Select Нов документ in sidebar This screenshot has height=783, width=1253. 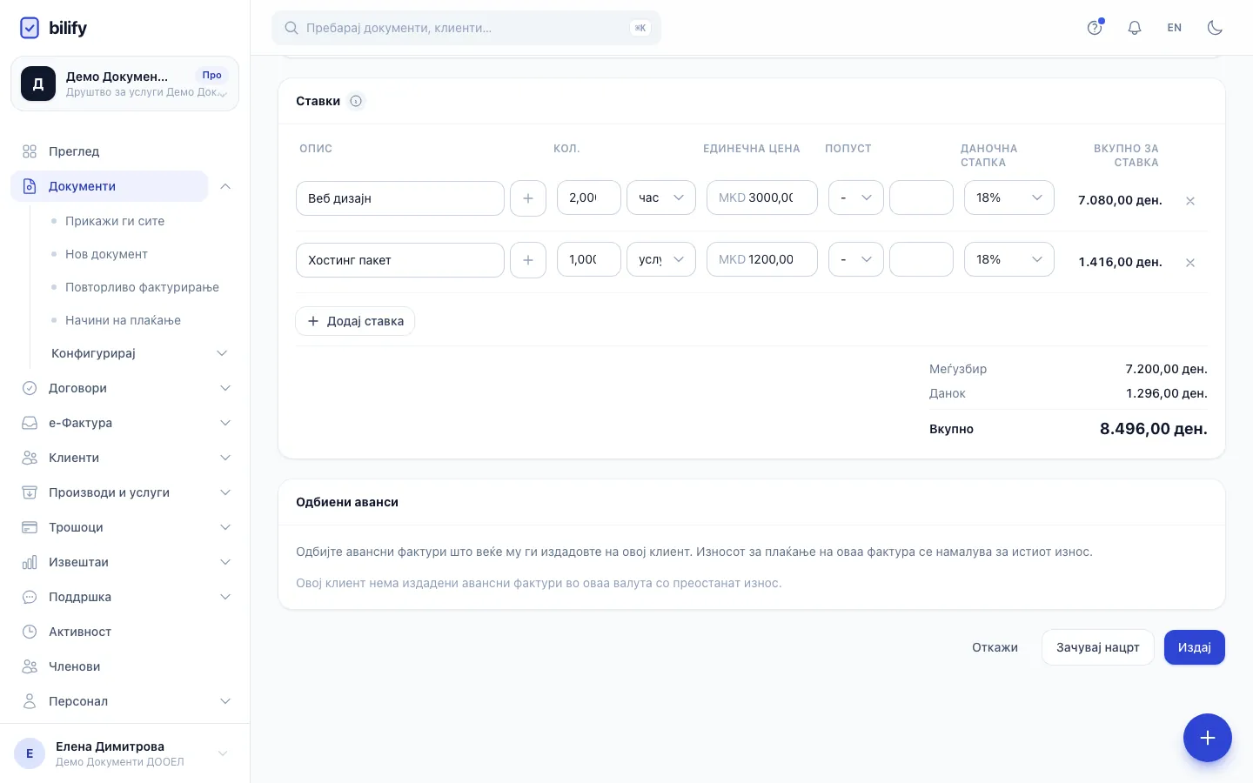coord(106,254)
